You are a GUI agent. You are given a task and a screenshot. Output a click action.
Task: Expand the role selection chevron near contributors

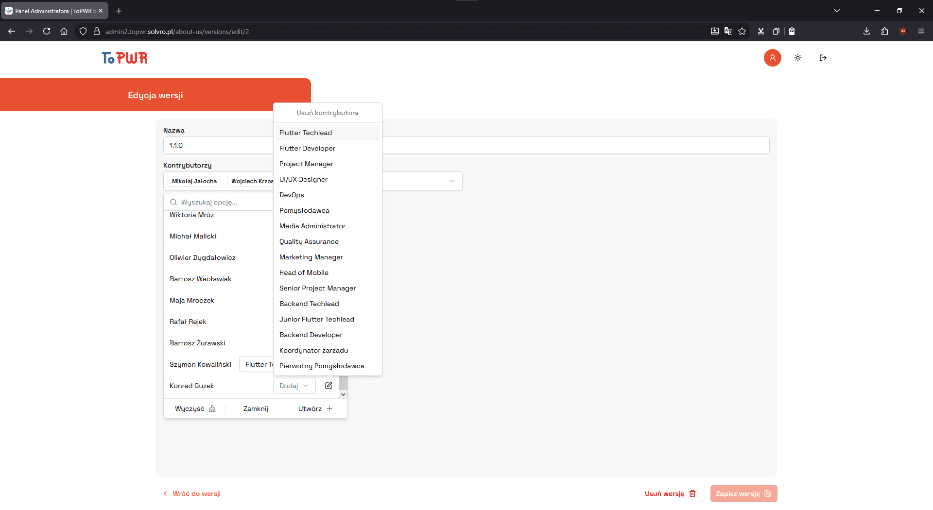pyautogui.click(x=452, y=181)
